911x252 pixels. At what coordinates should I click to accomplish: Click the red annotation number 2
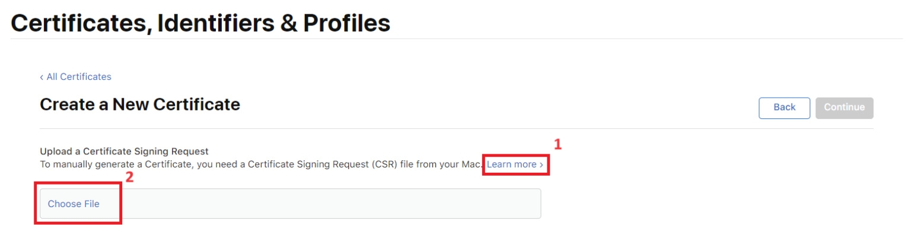click(129, 177)
